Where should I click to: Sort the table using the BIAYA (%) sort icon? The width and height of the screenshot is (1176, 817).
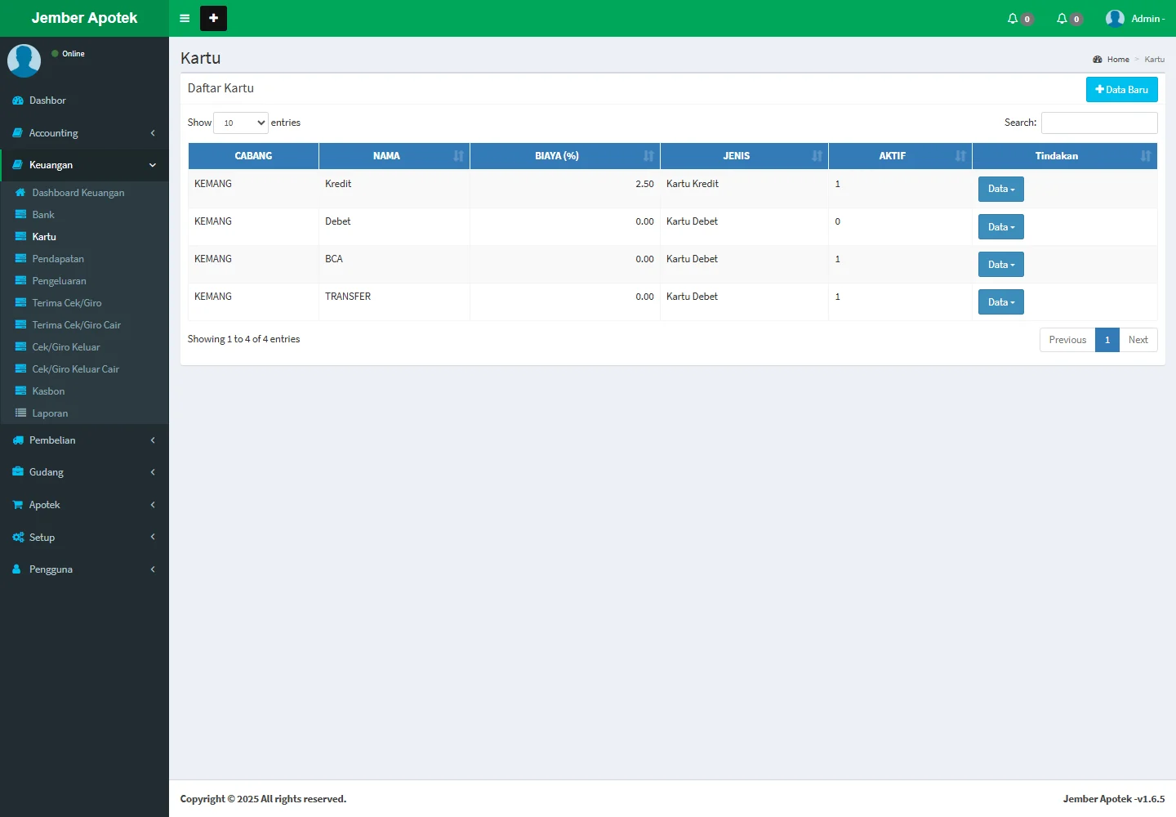[x=648, y=156]
